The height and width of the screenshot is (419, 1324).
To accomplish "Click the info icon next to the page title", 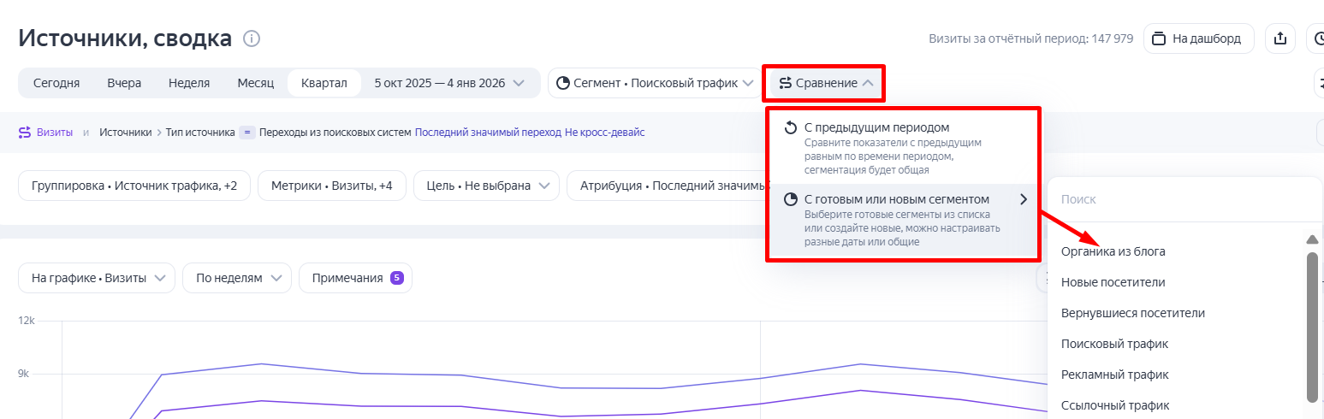I will pyautogui.click(x=252, y=38).
